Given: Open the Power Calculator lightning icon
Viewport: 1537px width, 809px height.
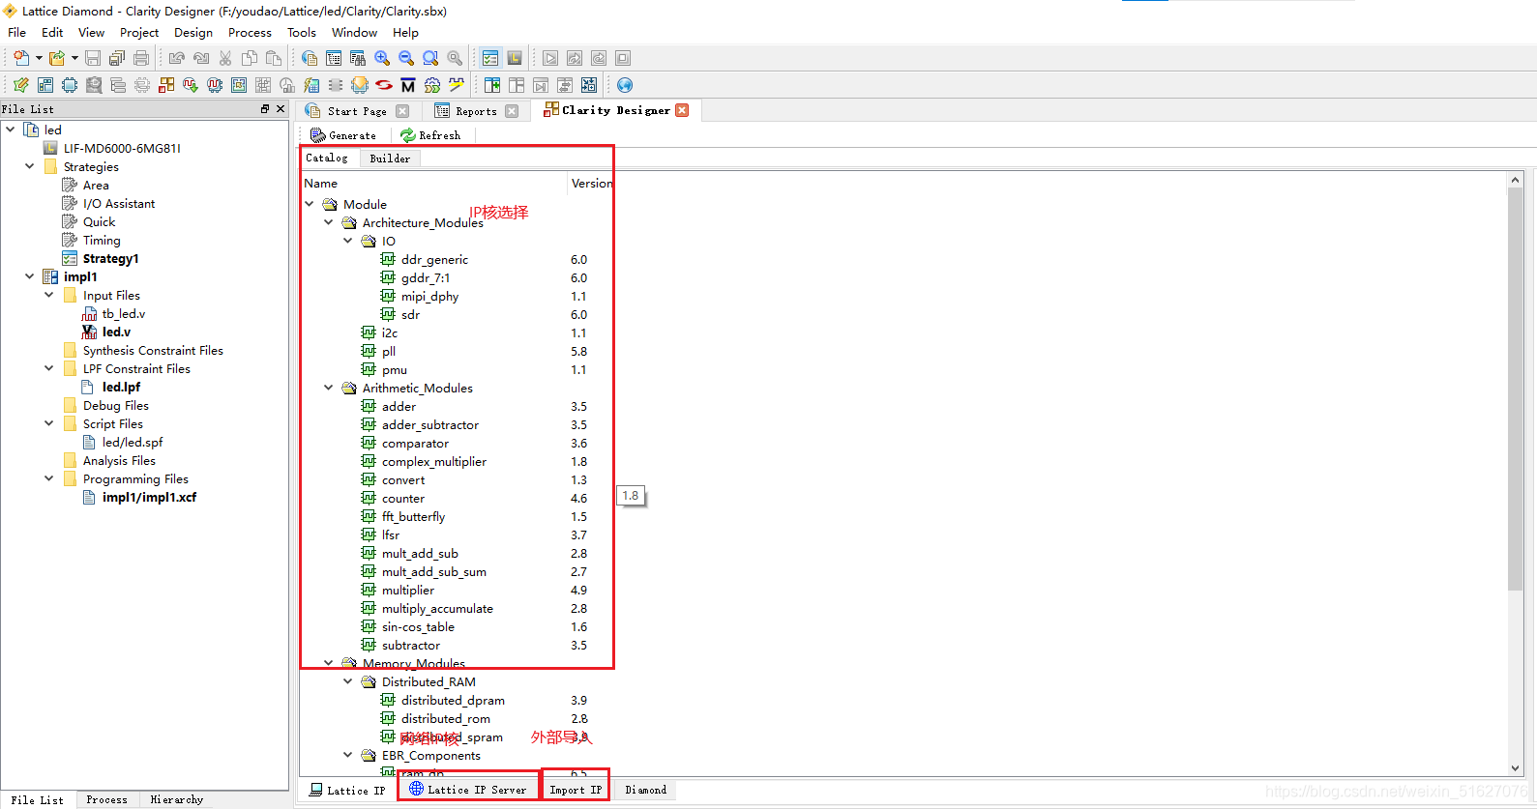Looking at the screenshot, I should [x=311, y=85].
